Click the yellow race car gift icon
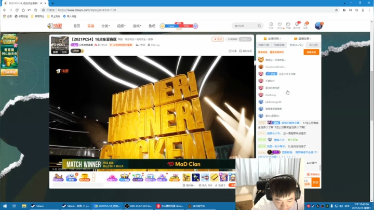The height and width of the screenshot is (210, 374). tap(175, 177)
